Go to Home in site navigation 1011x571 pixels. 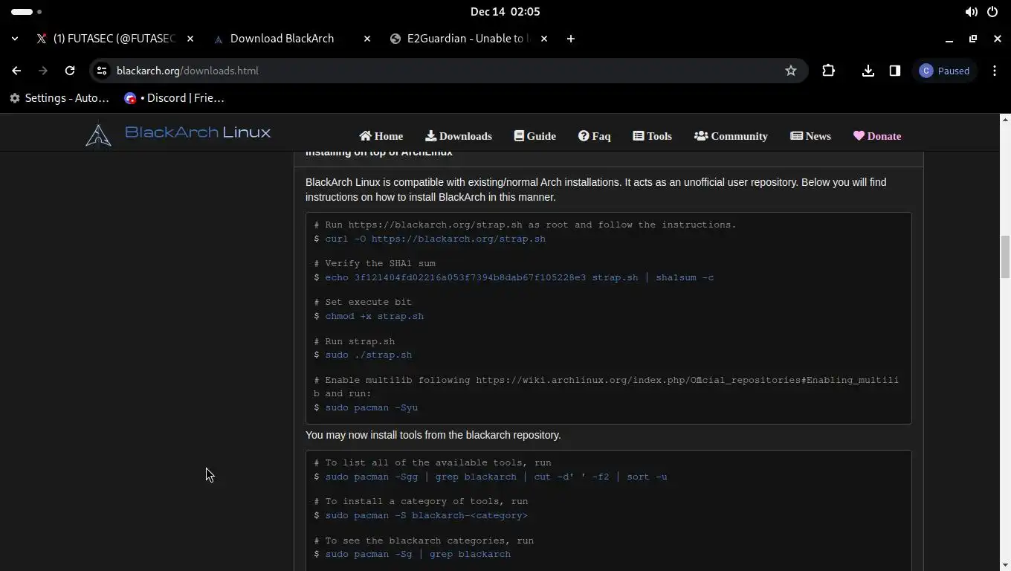pos(381,136)
